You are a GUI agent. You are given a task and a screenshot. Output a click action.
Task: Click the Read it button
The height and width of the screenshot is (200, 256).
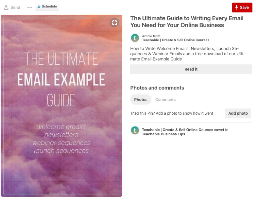point(191,69)
